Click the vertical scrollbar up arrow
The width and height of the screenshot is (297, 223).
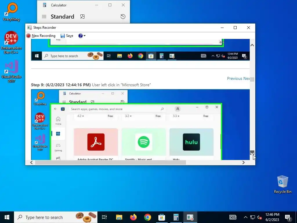252,45
